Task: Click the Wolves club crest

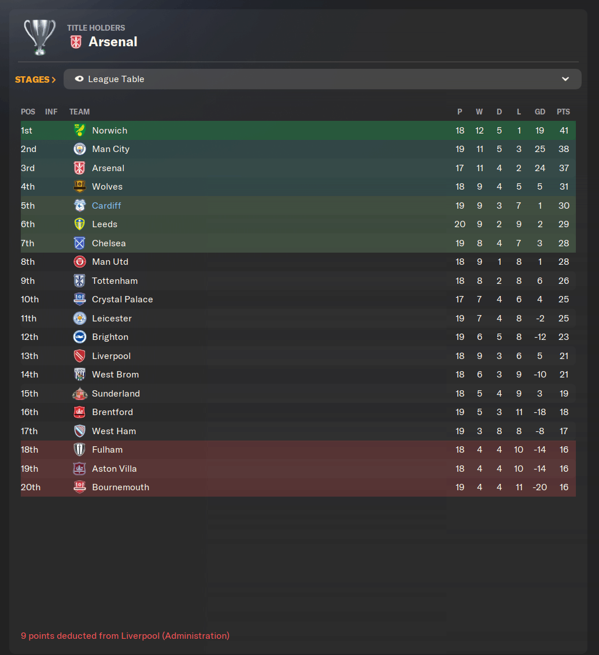Action: click(x=80, y=187)
